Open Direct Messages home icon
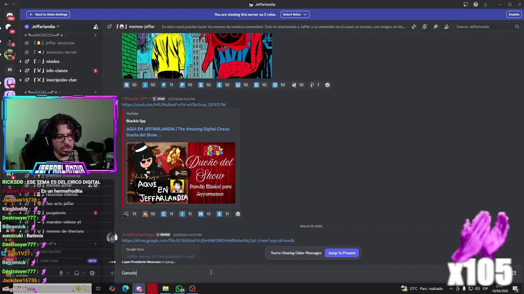Viewport: 524px width, 294px height. [x=10, y=16]
